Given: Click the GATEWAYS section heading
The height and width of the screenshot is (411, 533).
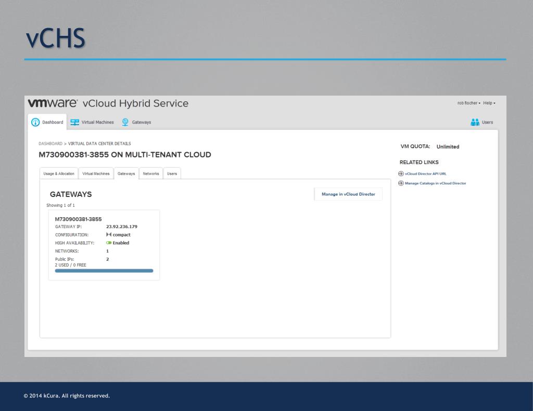Looking at the screenshot, I should 71,194.
